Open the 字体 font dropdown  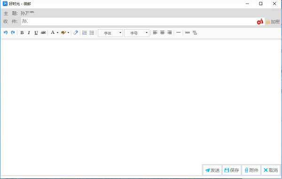110,33
